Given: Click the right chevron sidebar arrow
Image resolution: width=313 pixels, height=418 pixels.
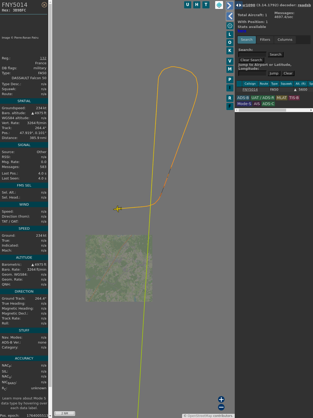Looking at the screenshot, I should point(230,6).
